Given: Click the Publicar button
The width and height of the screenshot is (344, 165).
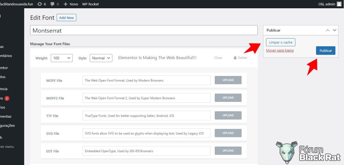Looking at the screenshot, I should [x=326, y=51].
